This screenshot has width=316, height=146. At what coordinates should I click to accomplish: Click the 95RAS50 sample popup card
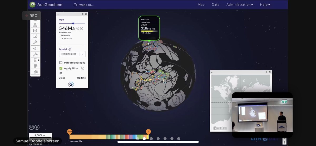(x=149, y=28)
